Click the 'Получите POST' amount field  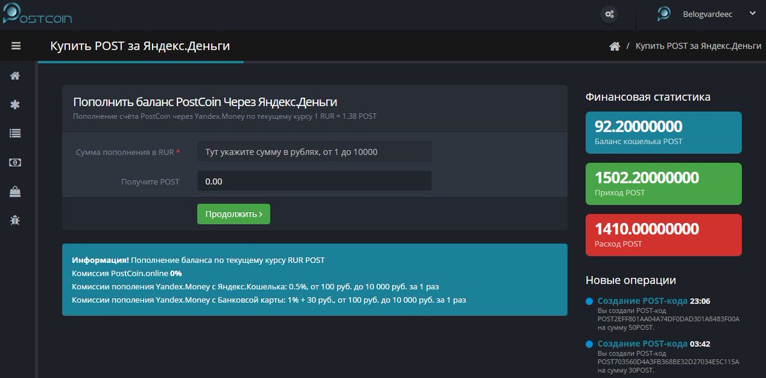coord(315,181)
